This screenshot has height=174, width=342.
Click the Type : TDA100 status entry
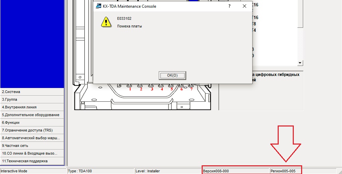pyautogui.click(x=100, y=171)
